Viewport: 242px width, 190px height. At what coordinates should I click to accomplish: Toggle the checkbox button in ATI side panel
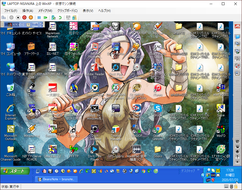(x=237, y=141)
